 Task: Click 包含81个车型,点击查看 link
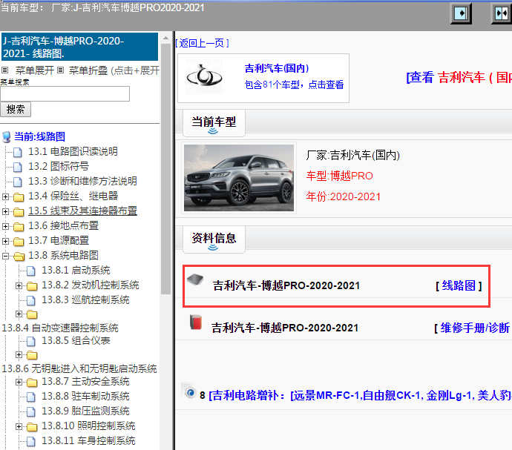294,85
